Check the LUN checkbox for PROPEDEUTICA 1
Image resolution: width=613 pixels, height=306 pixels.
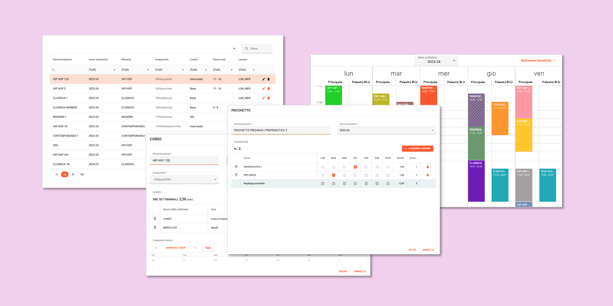pos(322,167)
